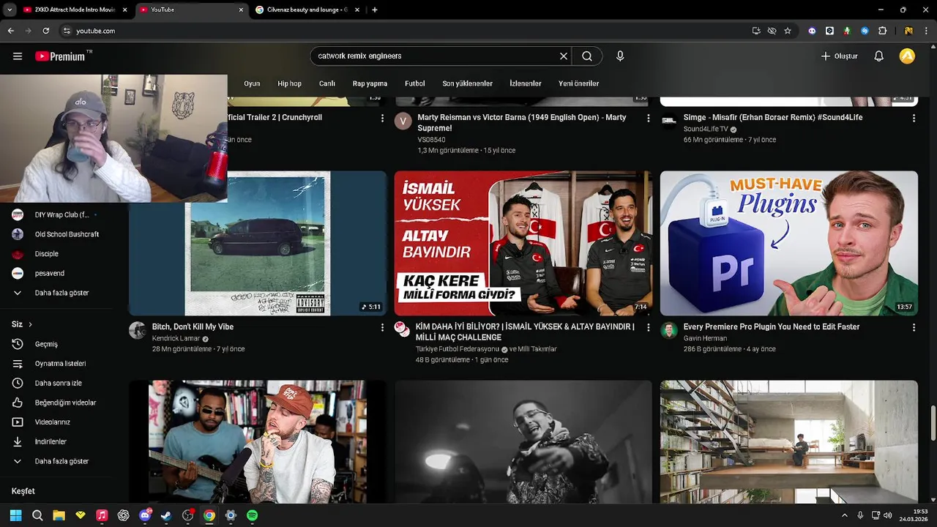Open Türkiye Futbol Federasyonu channel link
The height and width of the screenshot is (527, 937).
[458, 349]
